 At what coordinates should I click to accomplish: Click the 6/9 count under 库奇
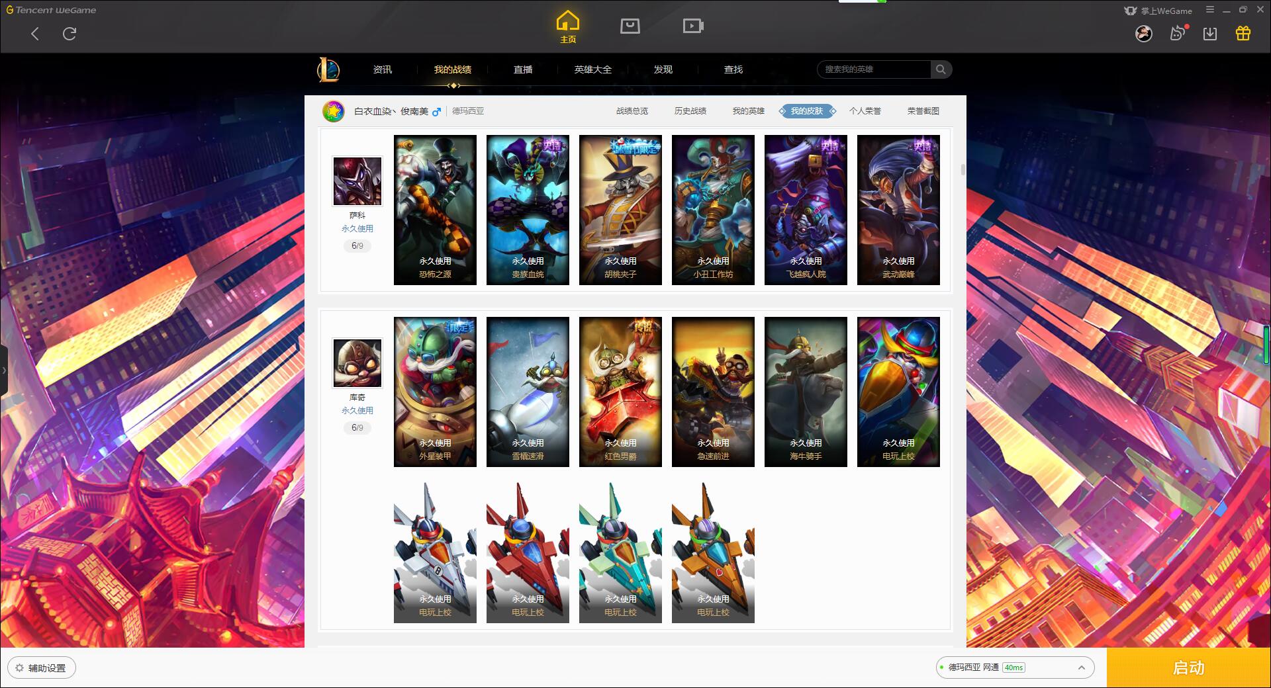click(x=357, y=428)
